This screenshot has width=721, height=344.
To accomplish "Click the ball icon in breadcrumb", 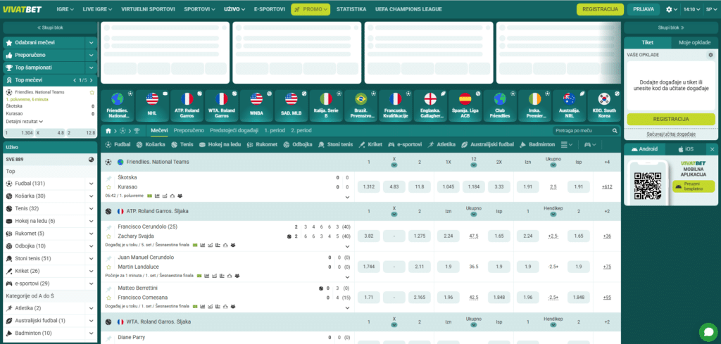I will [x=123, y=131].
